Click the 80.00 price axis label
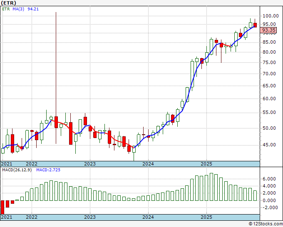 click(x=269, y=52)
